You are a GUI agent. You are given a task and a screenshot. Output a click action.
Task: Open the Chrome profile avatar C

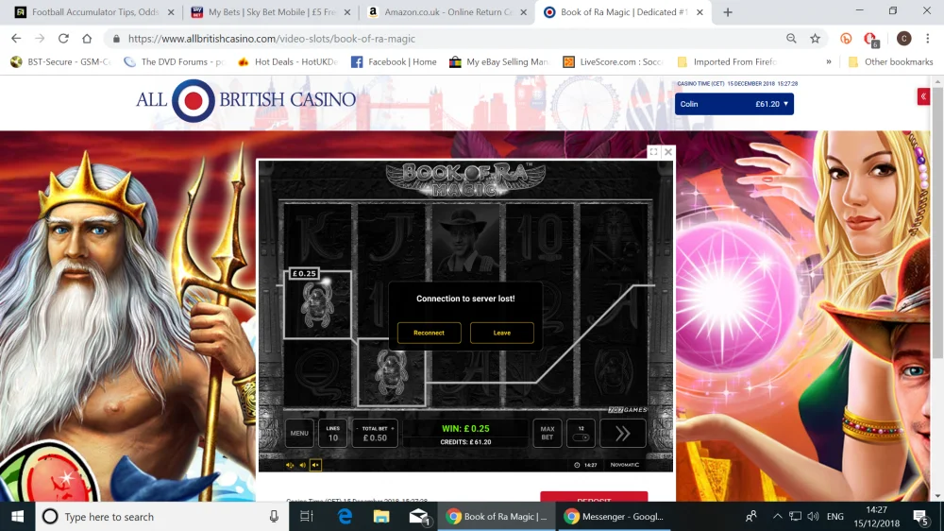coord(903,39)
